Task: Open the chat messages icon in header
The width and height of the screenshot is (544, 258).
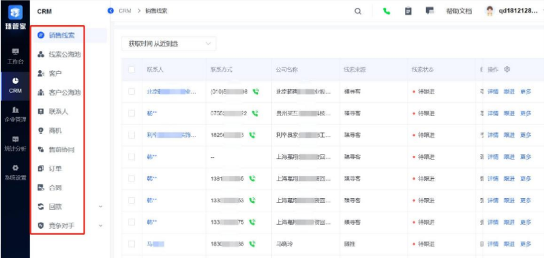Action: click(x=430, y=11)
